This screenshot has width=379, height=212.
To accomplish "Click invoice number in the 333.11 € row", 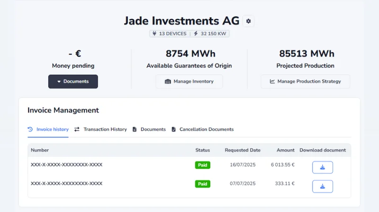I will [66, 184].
